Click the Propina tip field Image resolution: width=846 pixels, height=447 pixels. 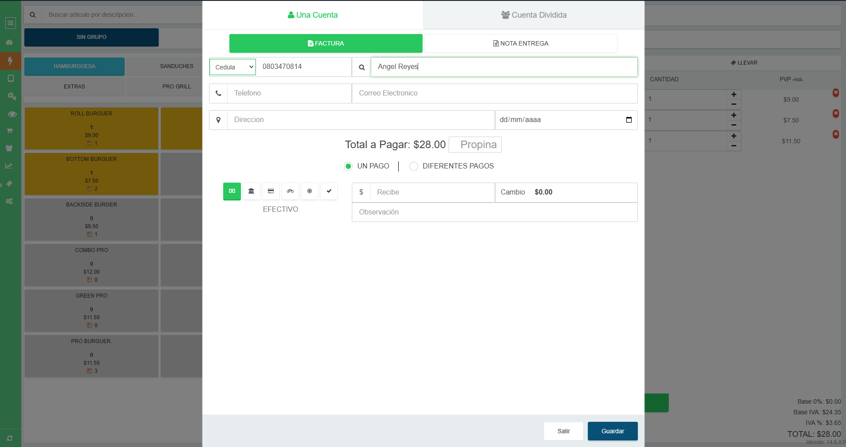(475, 145)
